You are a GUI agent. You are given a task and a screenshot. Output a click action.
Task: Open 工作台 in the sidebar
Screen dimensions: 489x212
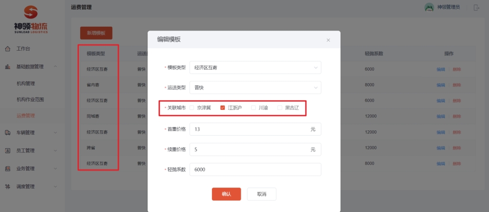tap(23, 49)
